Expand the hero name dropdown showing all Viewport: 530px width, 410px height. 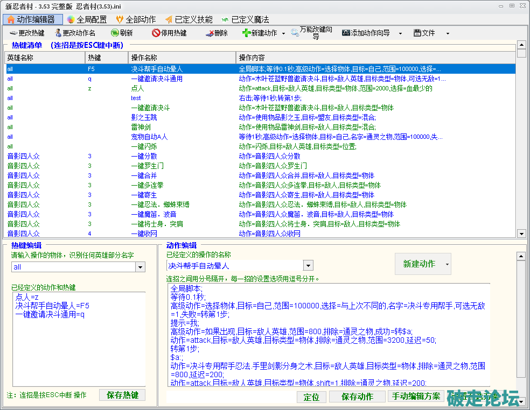140,267
